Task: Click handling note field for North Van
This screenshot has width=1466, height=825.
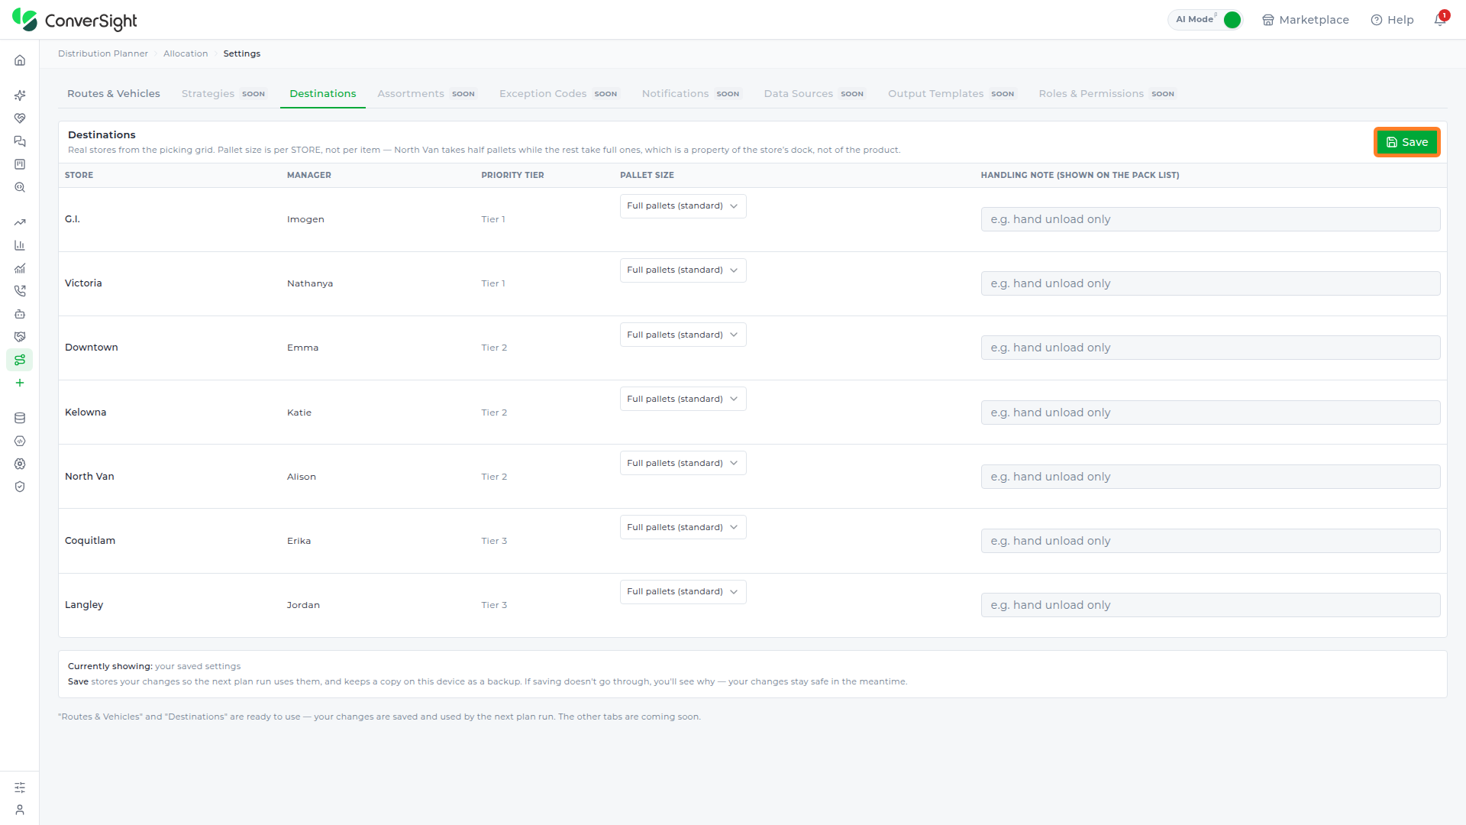Action: [1210, 477]
